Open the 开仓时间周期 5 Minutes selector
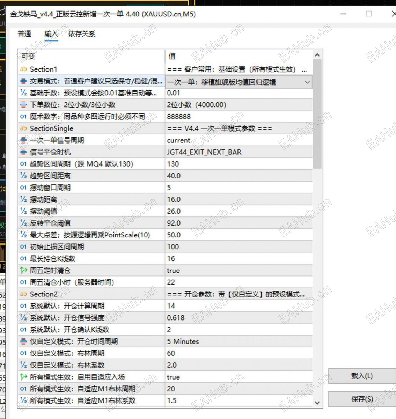Viewport: 396px width, 419px height. [239, 341]
